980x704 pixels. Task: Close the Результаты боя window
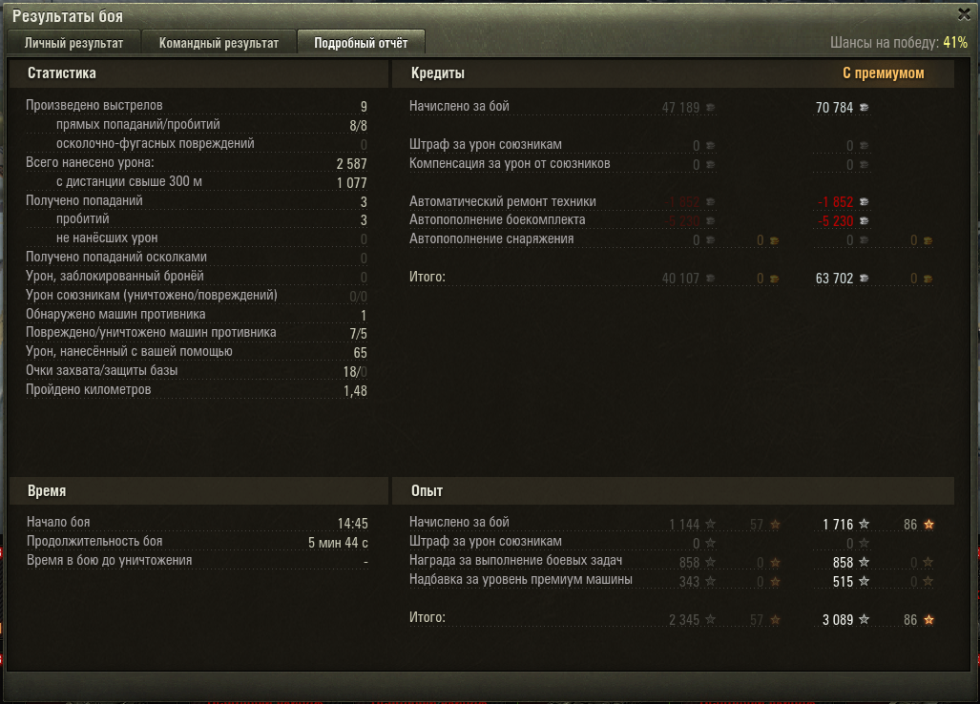[x=965, y=13]
